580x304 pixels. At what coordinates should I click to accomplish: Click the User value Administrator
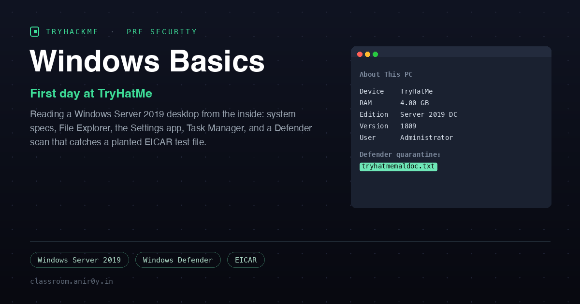pos(427,138)
